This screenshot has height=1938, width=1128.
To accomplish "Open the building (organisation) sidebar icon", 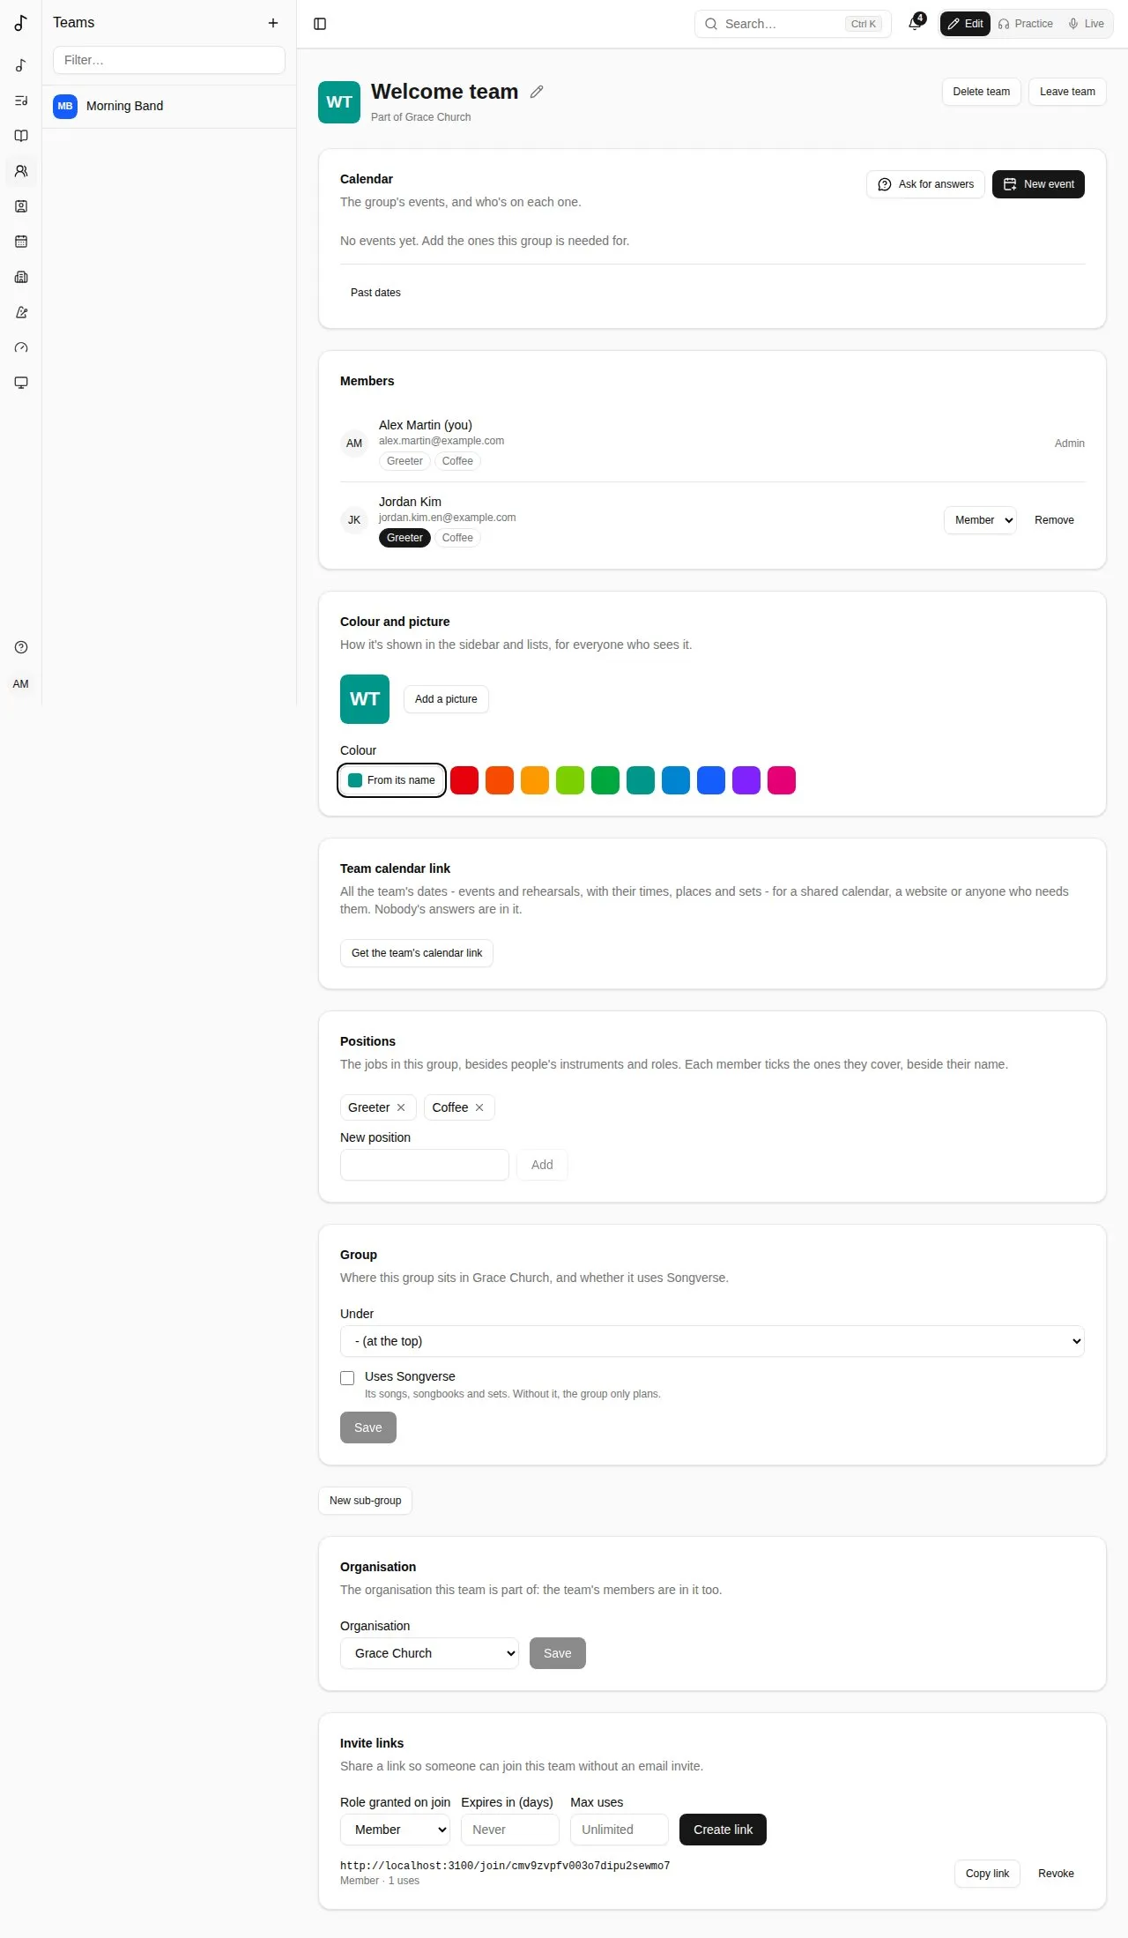I will [x=21, y=277].
